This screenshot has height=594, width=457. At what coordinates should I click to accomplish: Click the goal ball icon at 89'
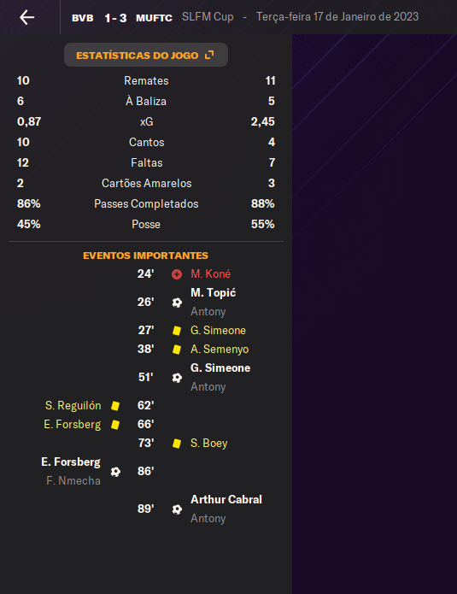click(177, 509)
